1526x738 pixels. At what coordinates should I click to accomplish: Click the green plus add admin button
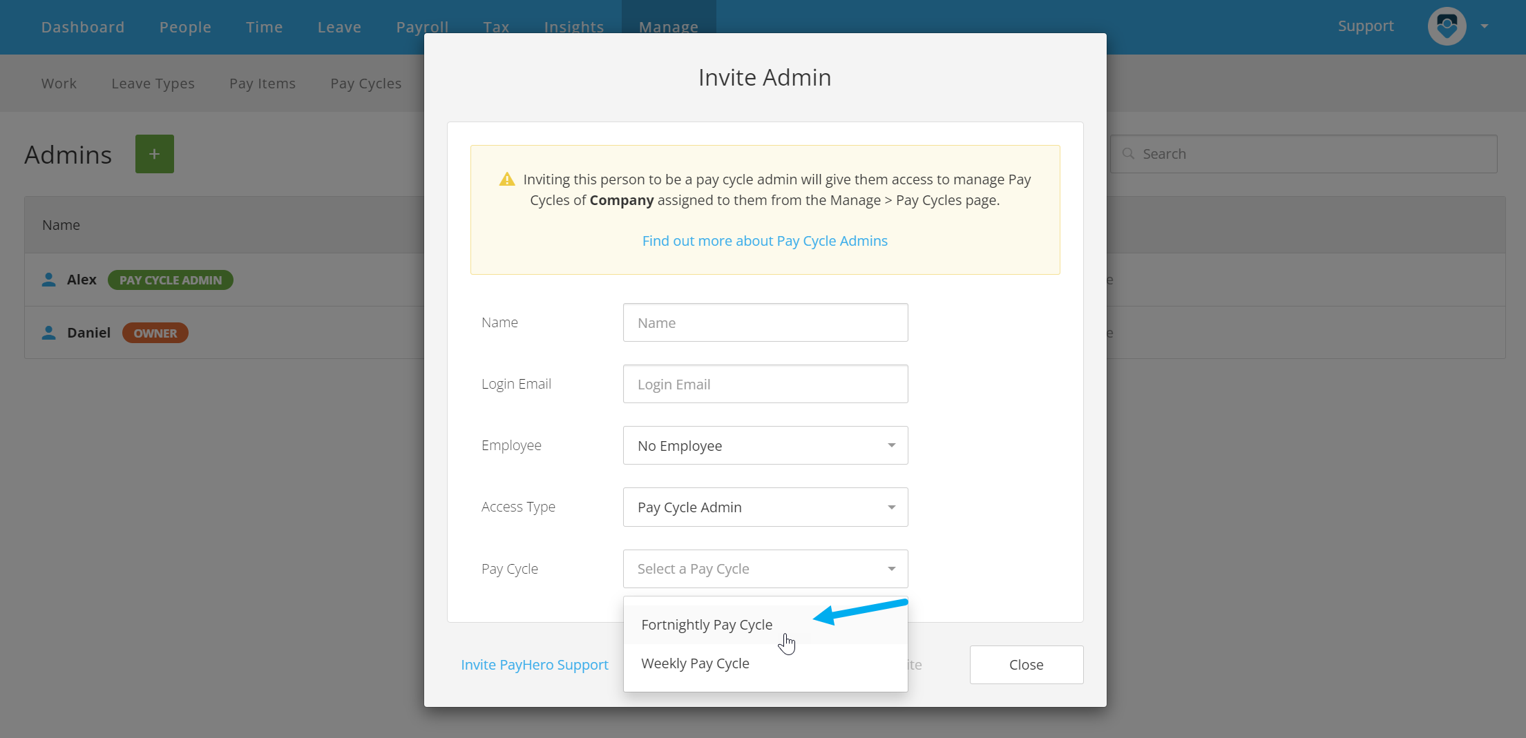coord(154,154)
